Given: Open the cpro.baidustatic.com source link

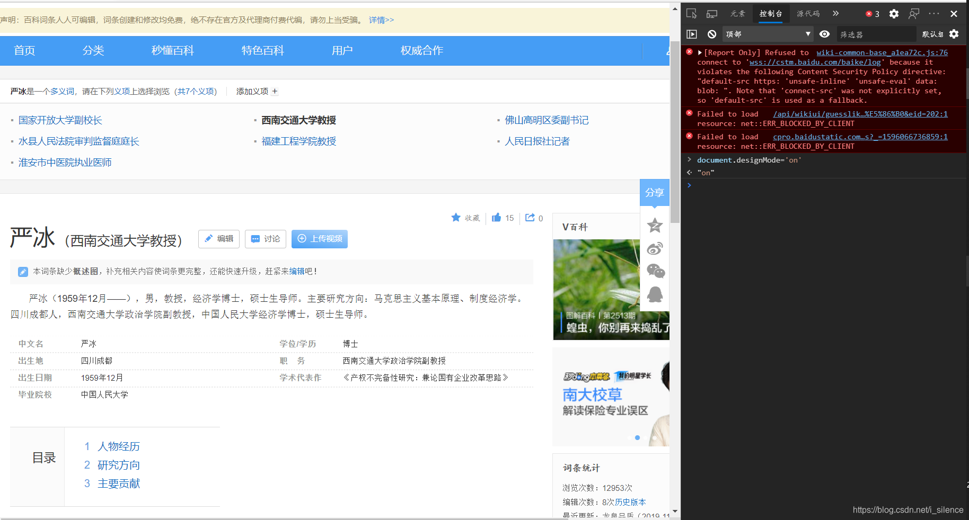Looking at the screenshot, I should pos(860,137).
